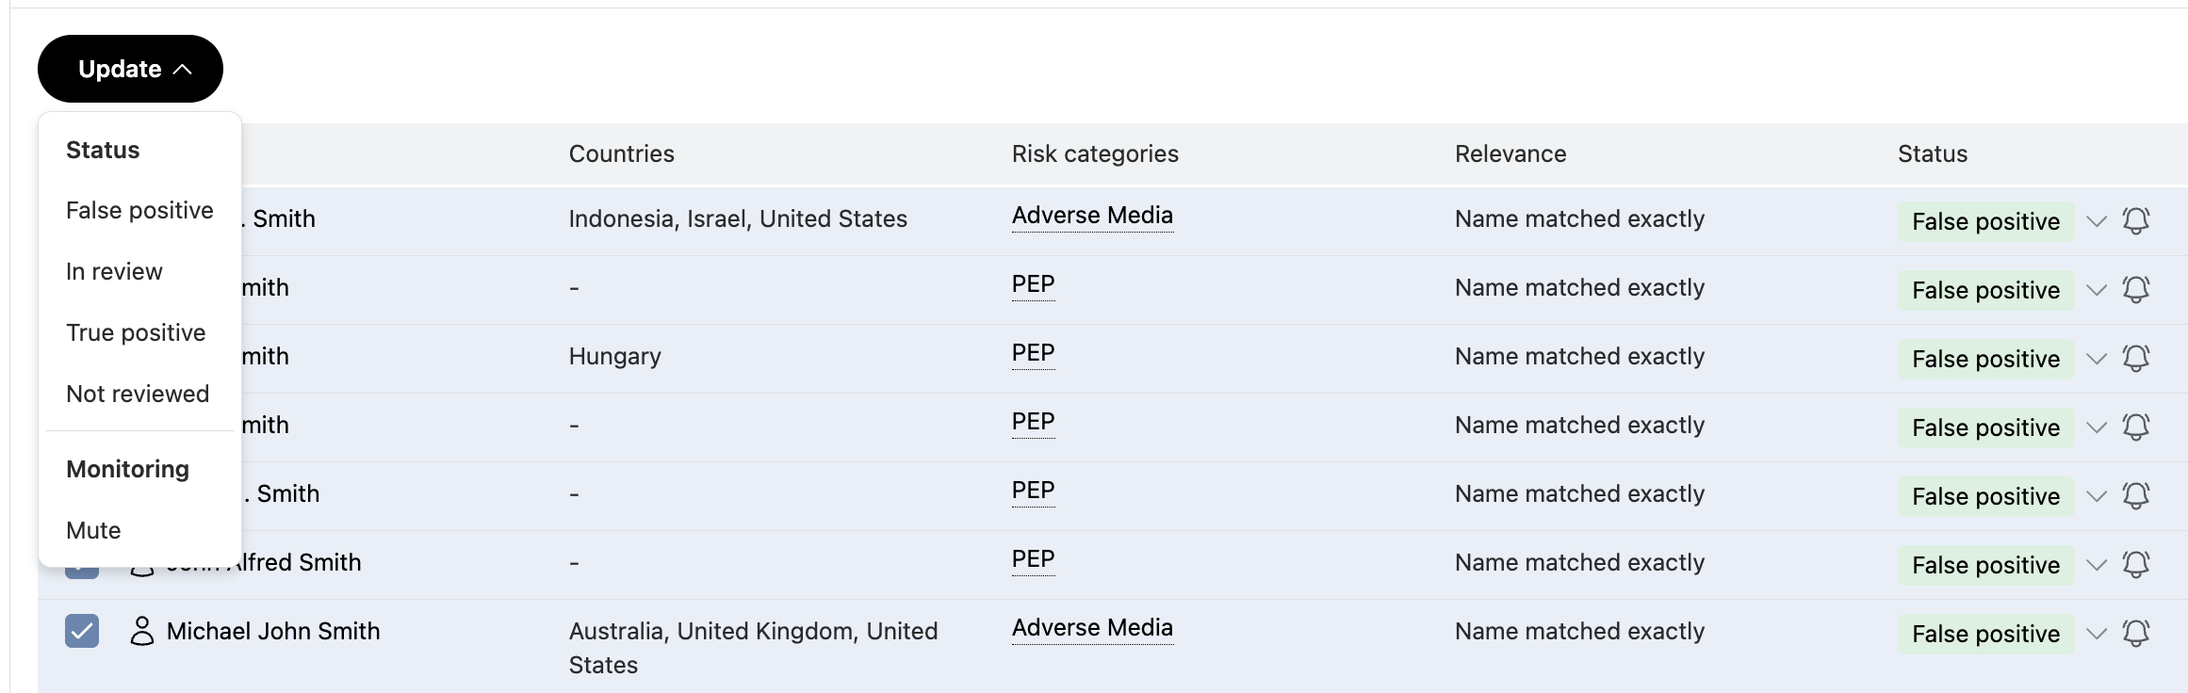Click the bell icon on the John Alfred Smith row
Screen dimensions: 2188x693
2137,565
